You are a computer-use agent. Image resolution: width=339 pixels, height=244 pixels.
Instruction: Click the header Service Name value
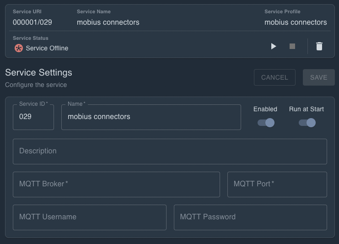[x=108, y=22]
